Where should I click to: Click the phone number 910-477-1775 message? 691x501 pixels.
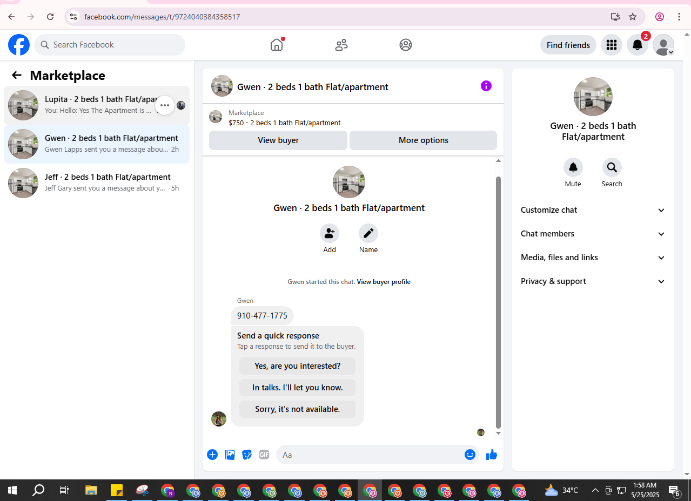click(x=262, y=316)
